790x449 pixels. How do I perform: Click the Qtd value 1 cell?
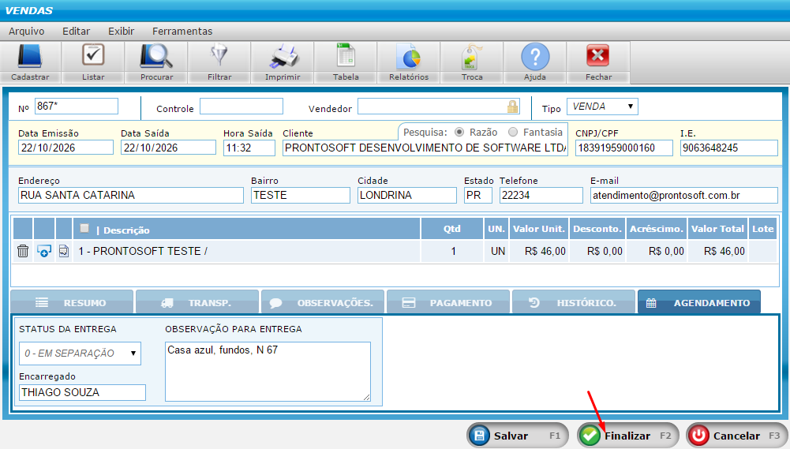(453, 251)
